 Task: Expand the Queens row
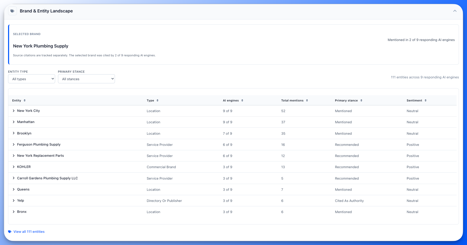tap(14, 189)
